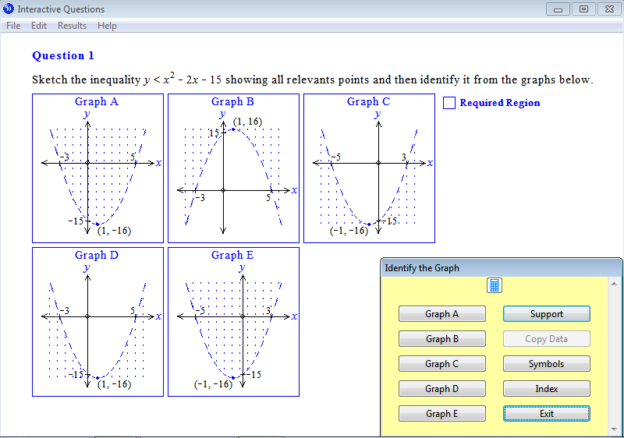Open the calculator icon in Identify panel
Screen dimensions: 624x438
(495, 285)
